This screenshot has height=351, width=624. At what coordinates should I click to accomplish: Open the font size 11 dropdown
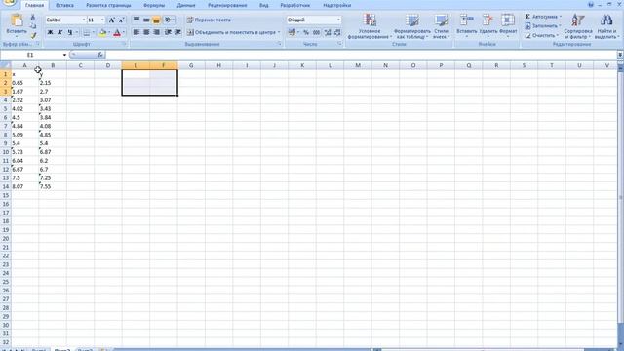102,19
